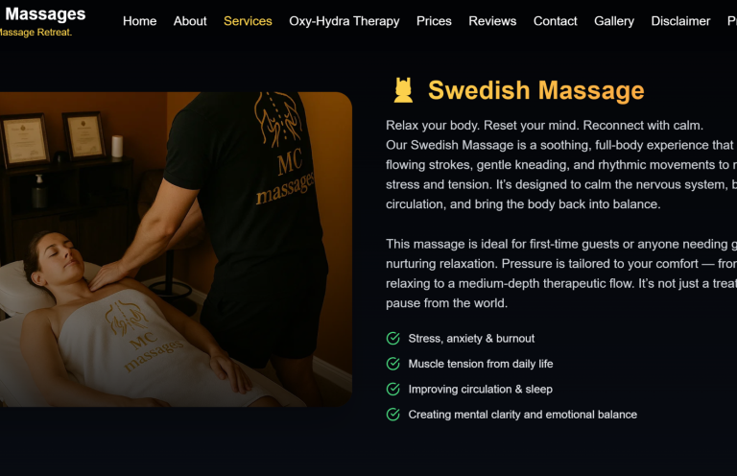
Task: Select the Services menu item
Action: 248,21
